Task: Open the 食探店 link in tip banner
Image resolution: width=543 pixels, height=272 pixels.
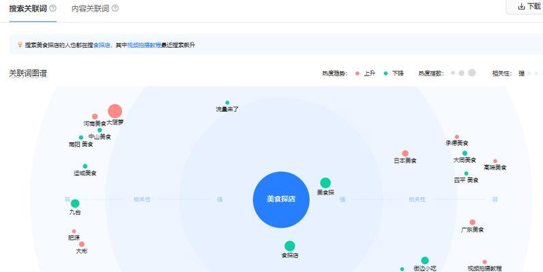Action: pos(102,45)
